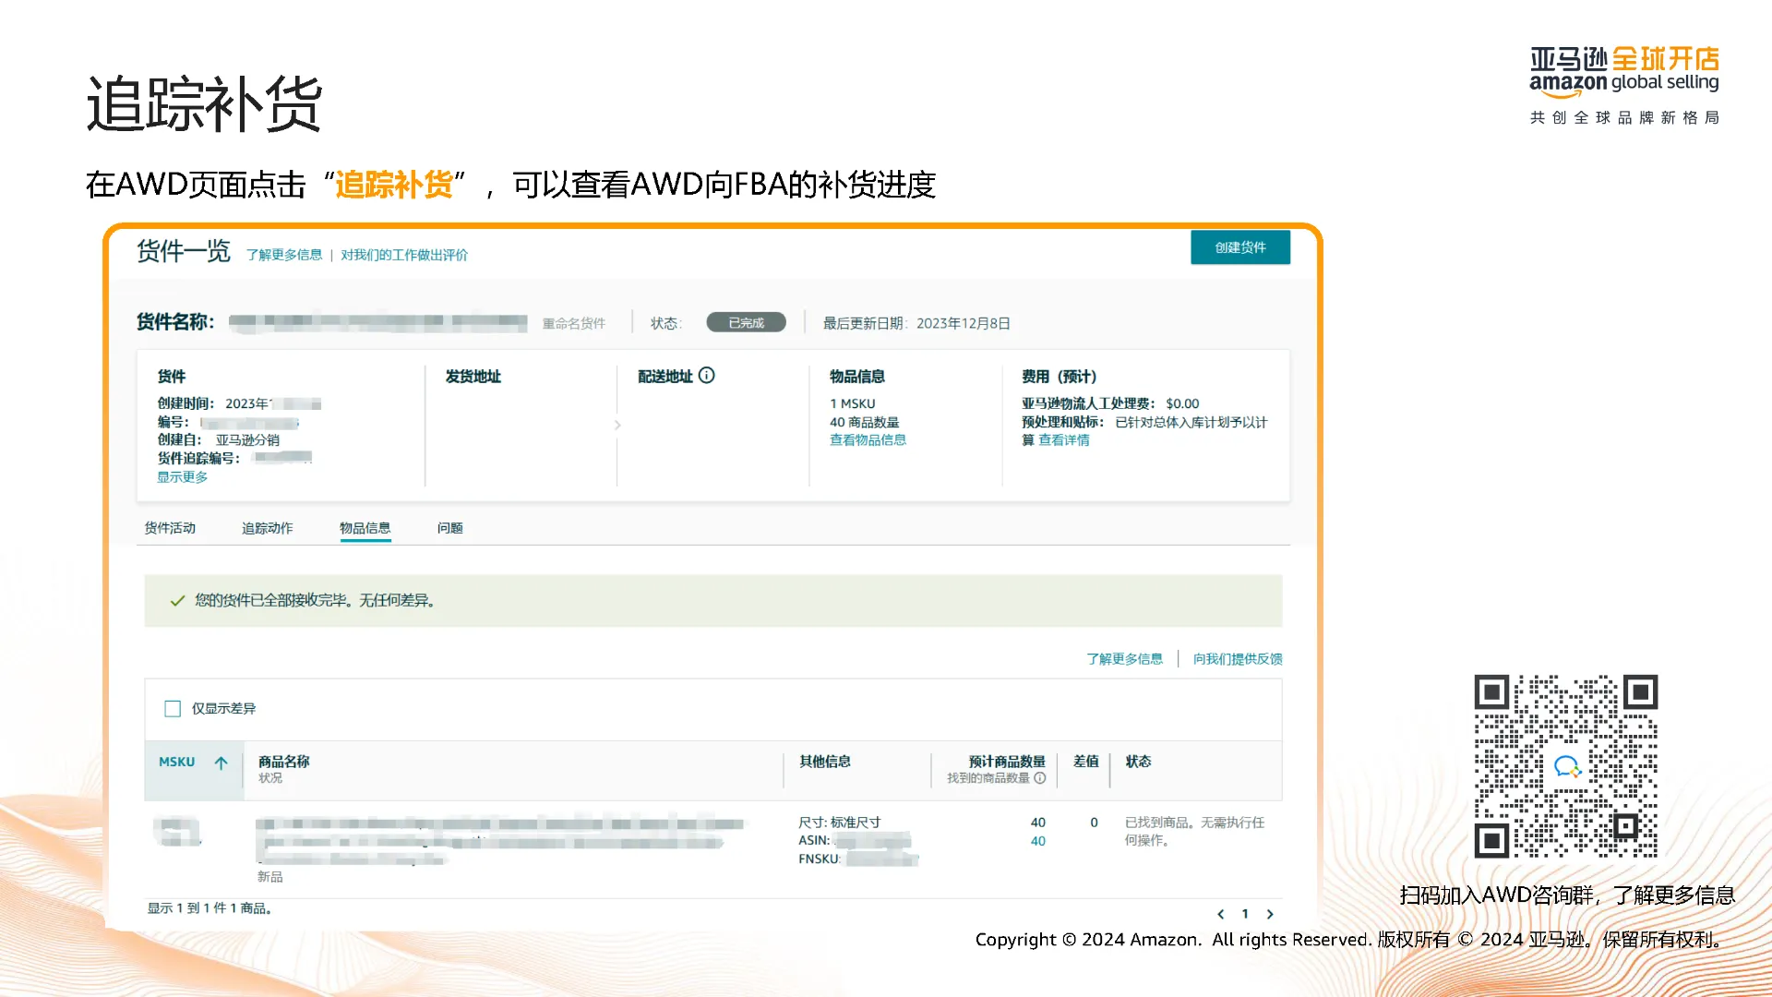Click 查看详情 link in fees section
The height and width of the screenshot is (997, 1772).
tap(1063, 440)
